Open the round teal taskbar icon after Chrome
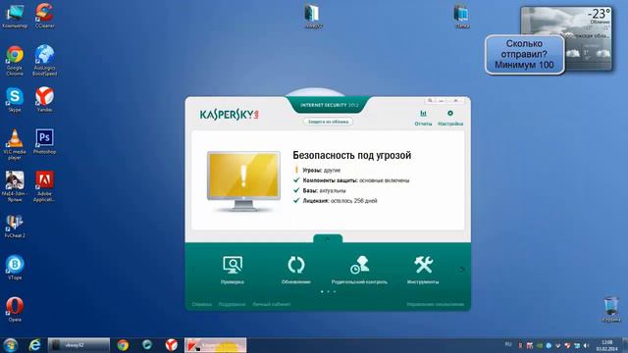The image size is (628, 353). pyautogui.click(x=147, y=345)
